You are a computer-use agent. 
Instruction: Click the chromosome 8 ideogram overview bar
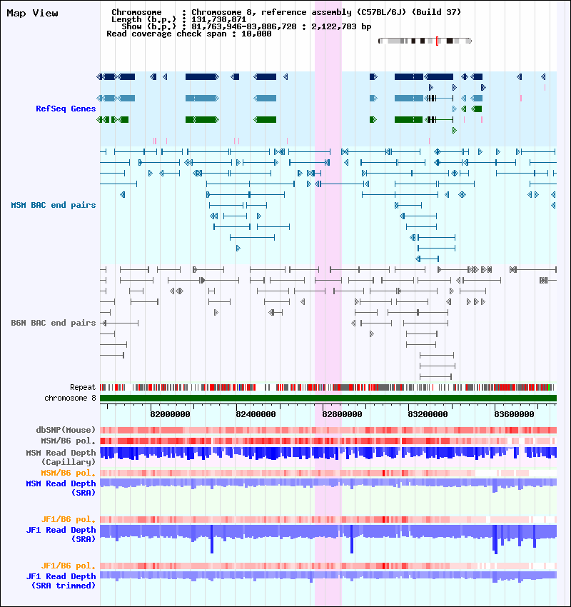click(425, 41)
